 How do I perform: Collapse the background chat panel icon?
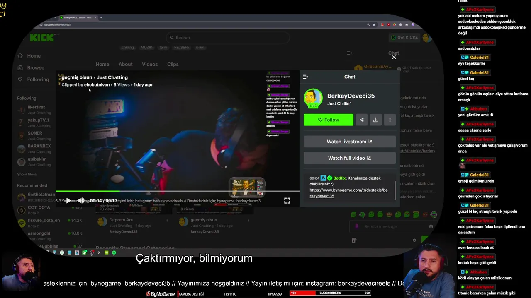pyautogui.click(x=349, y=53)
